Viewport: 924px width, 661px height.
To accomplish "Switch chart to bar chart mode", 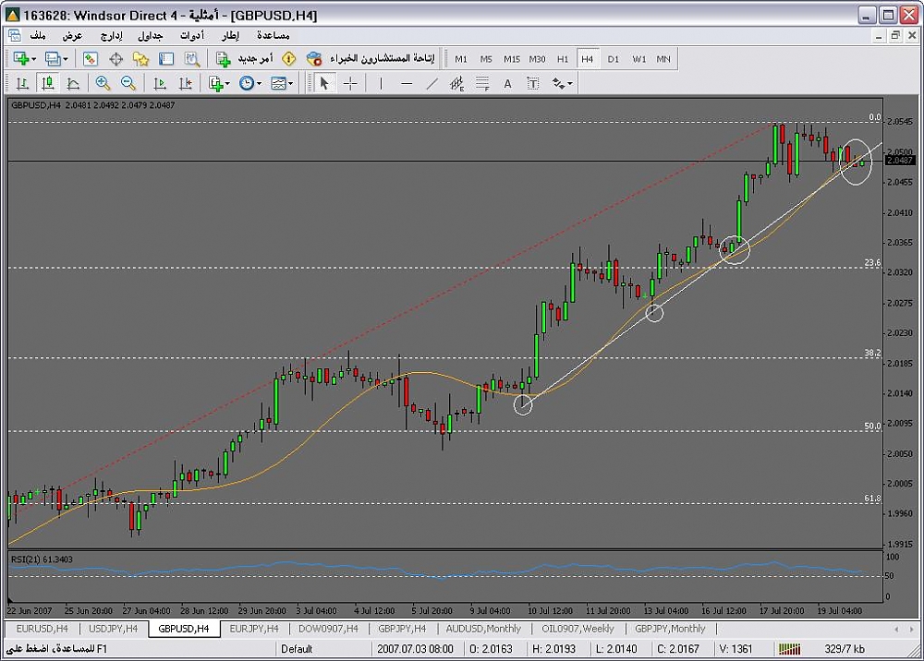I will pos(21,83).
